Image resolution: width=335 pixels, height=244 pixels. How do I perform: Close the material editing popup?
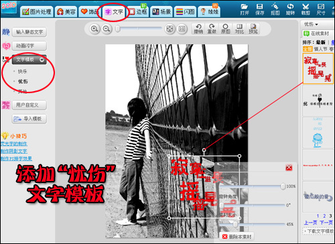click(289, 168)
